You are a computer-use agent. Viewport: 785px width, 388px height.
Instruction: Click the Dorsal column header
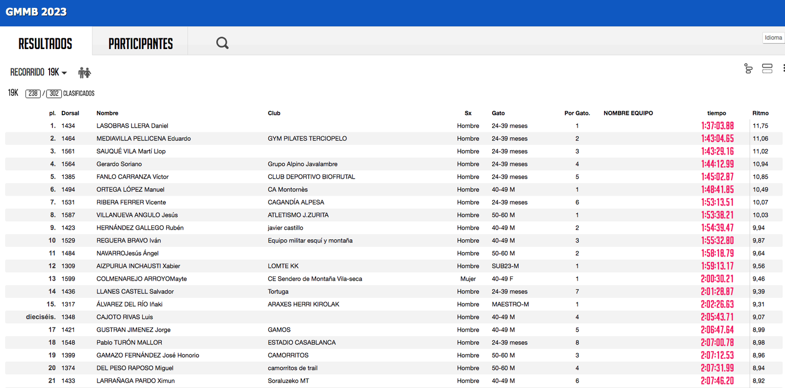pyautogui.click(x=70, y=113)
